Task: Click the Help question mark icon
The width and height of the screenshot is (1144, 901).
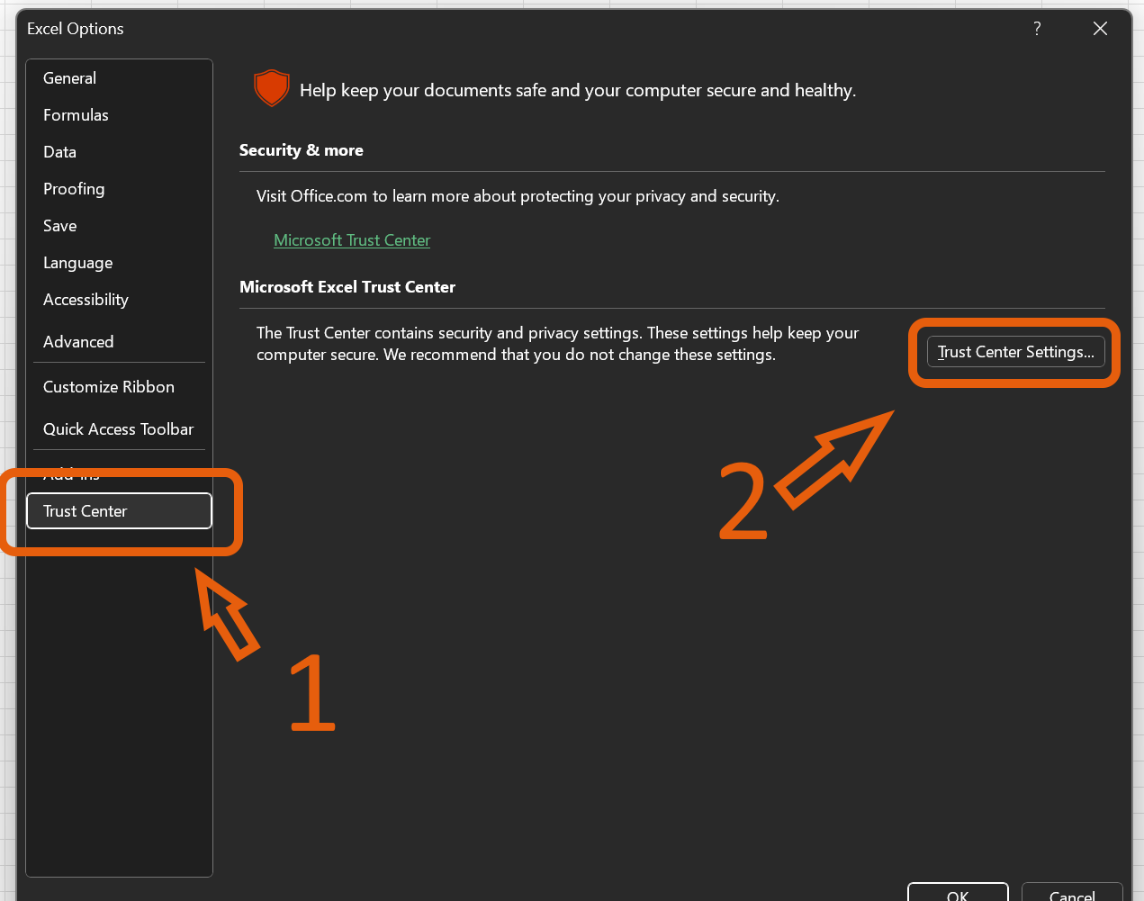Action: [x=1037, y=29]
